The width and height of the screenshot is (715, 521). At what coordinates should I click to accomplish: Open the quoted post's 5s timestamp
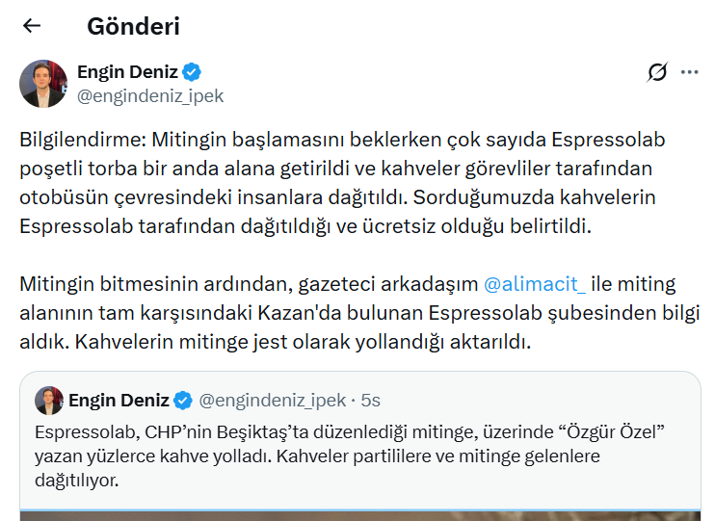pyautogui.click(x=370, y=401)
